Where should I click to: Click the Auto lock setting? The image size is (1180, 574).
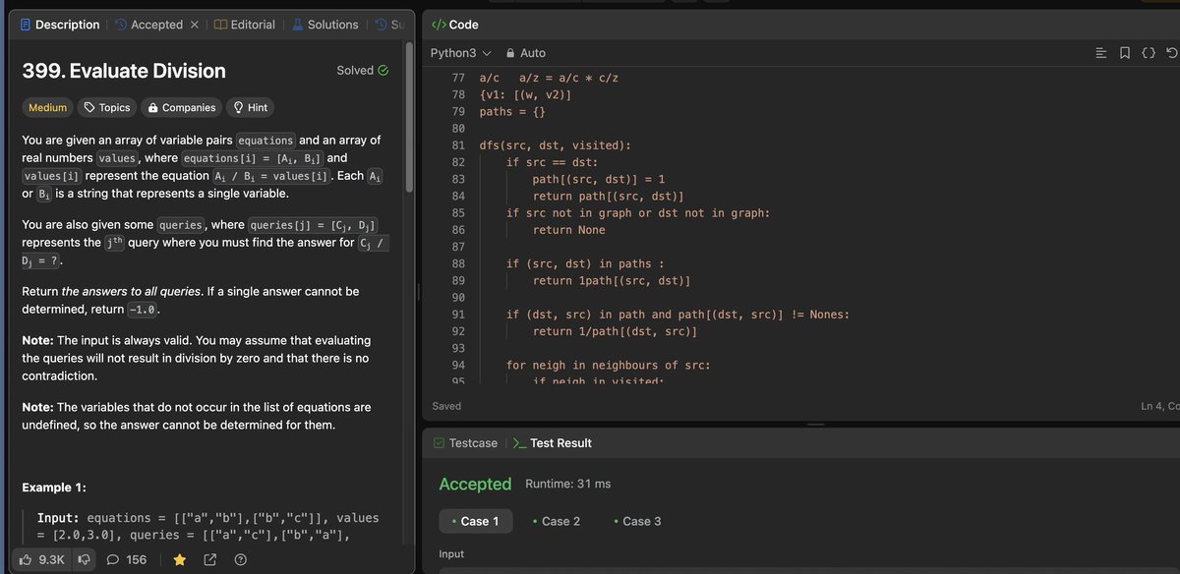click(x=525, y=53)
